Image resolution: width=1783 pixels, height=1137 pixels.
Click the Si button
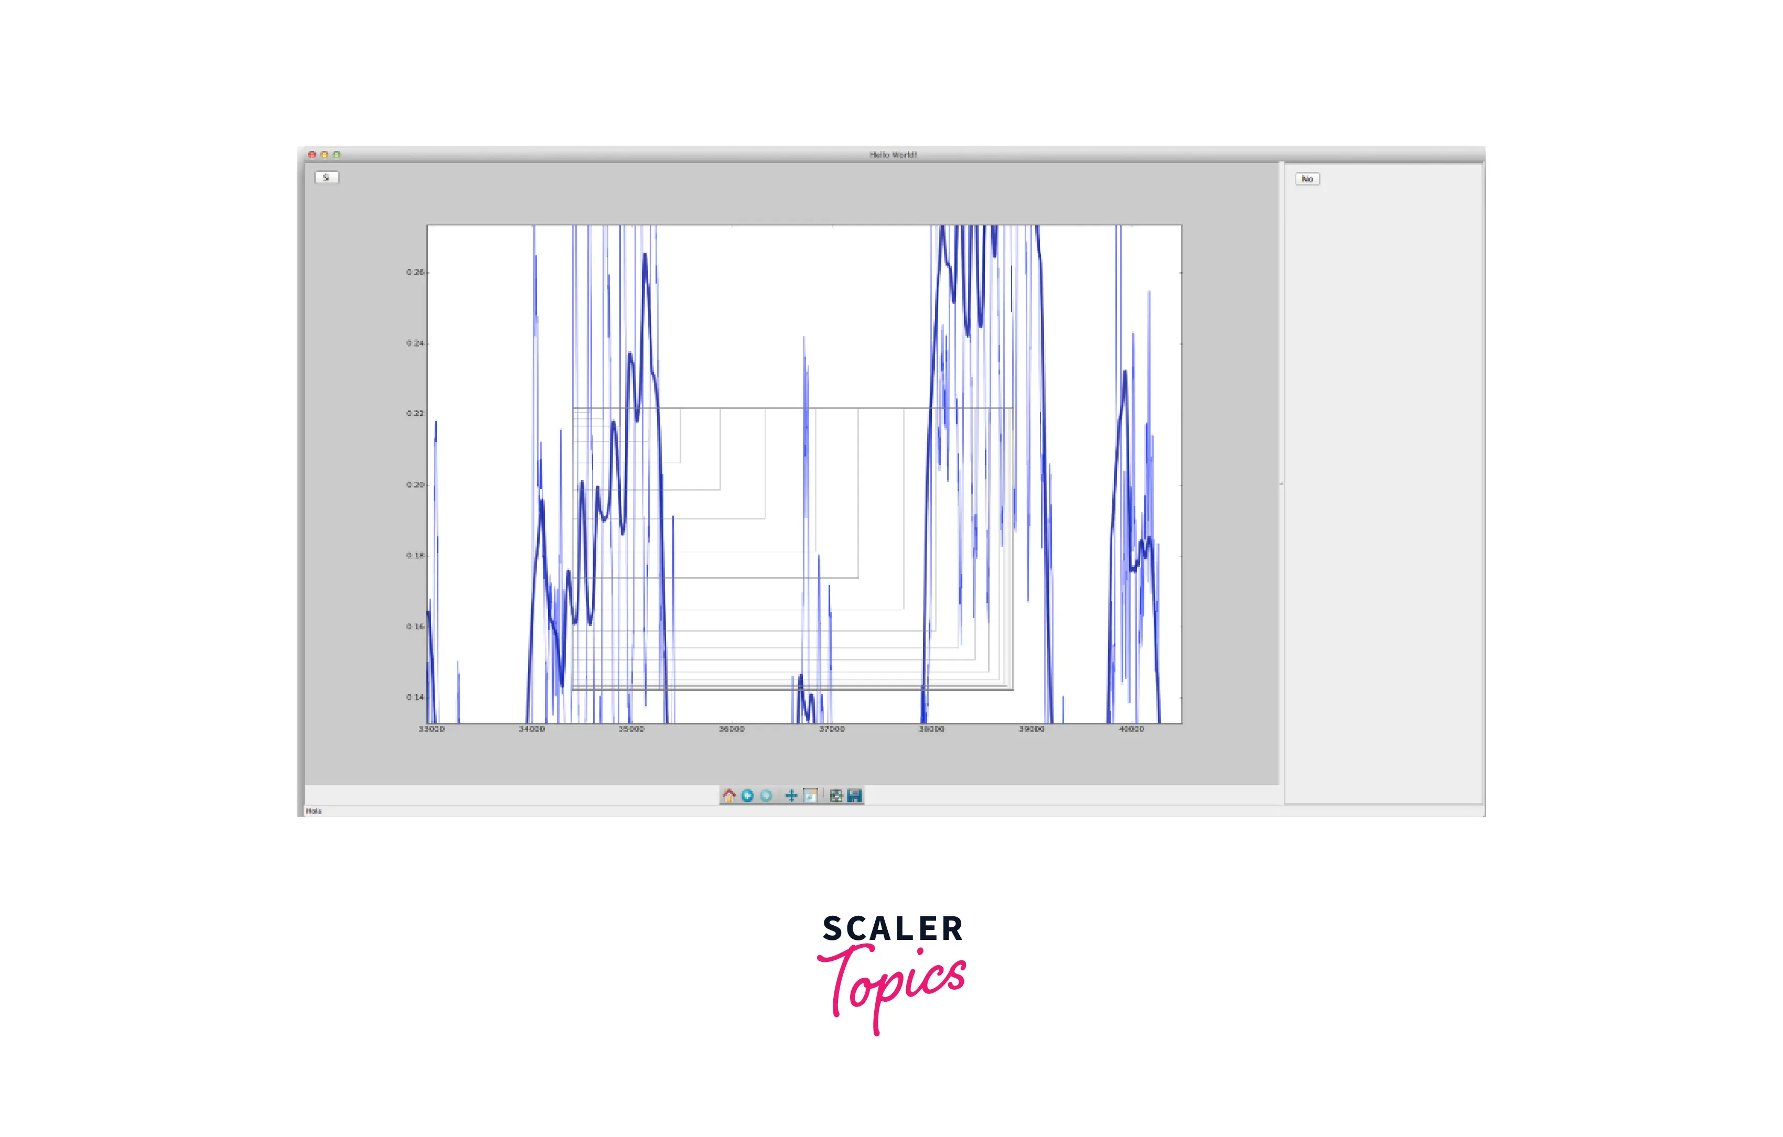[327, 178]
